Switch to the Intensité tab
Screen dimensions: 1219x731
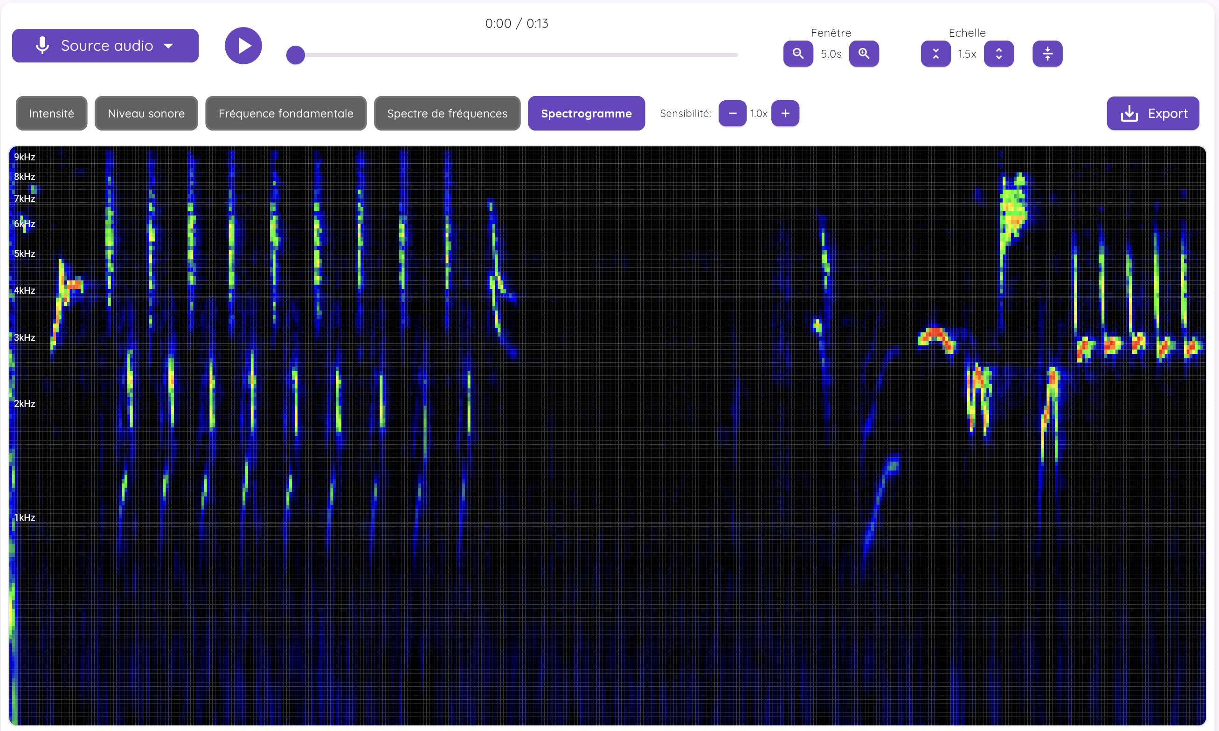(52, 113)
